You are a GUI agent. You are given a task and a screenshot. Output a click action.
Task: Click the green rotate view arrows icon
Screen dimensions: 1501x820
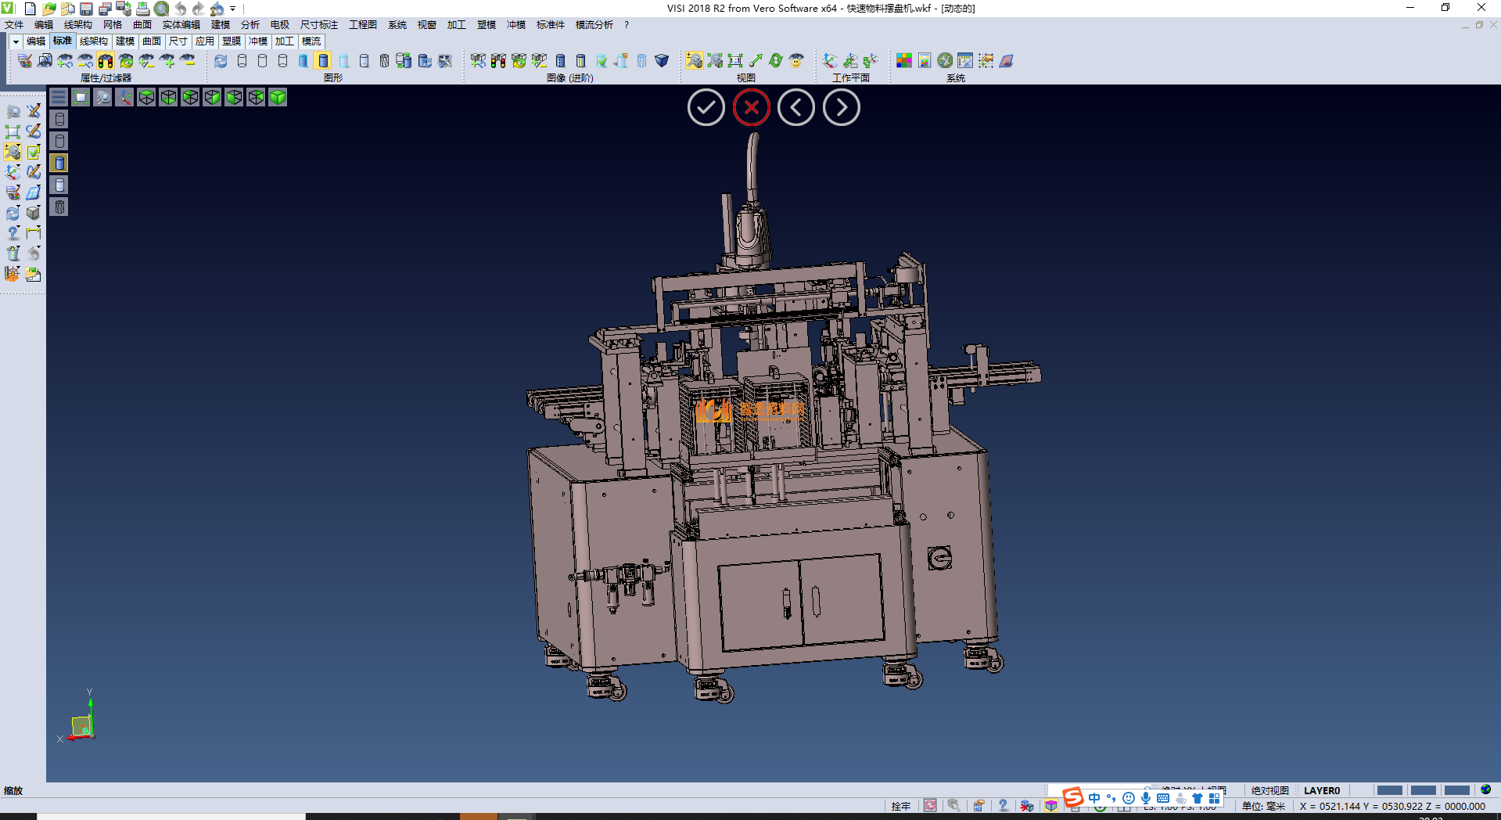pyautogui.click(x=775, y=61)
